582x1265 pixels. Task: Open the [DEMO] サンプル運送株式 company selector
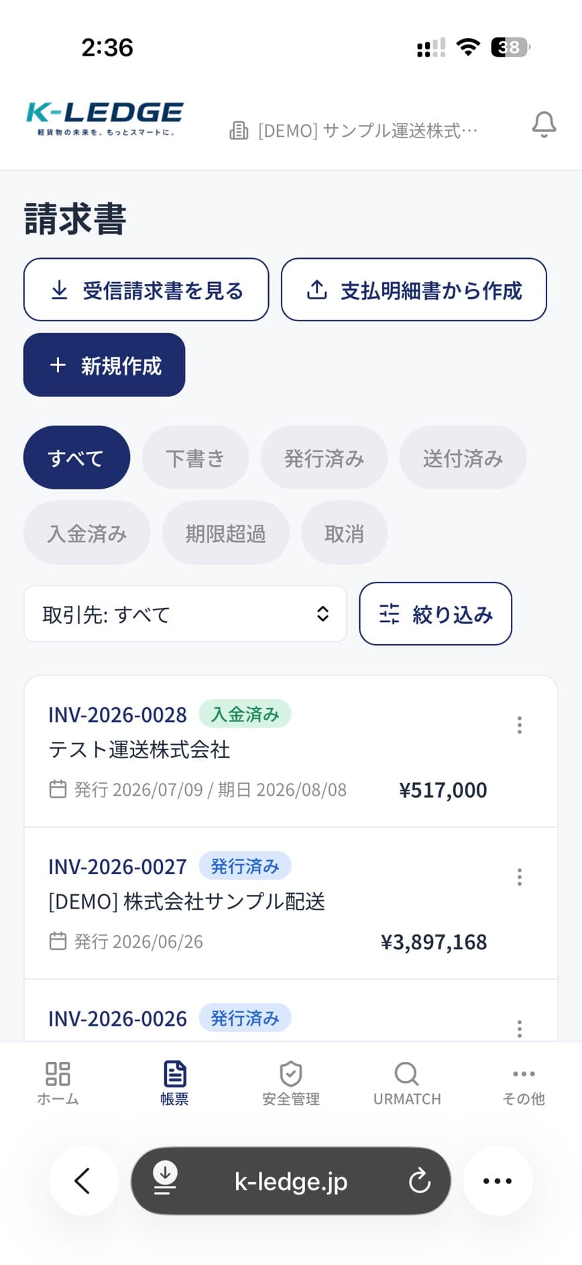coord(353,130)
